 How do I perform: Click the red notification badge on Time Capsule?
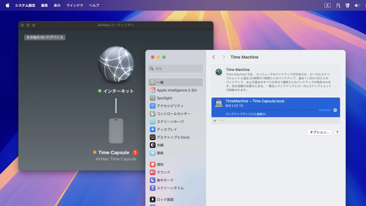click(135, 152)
